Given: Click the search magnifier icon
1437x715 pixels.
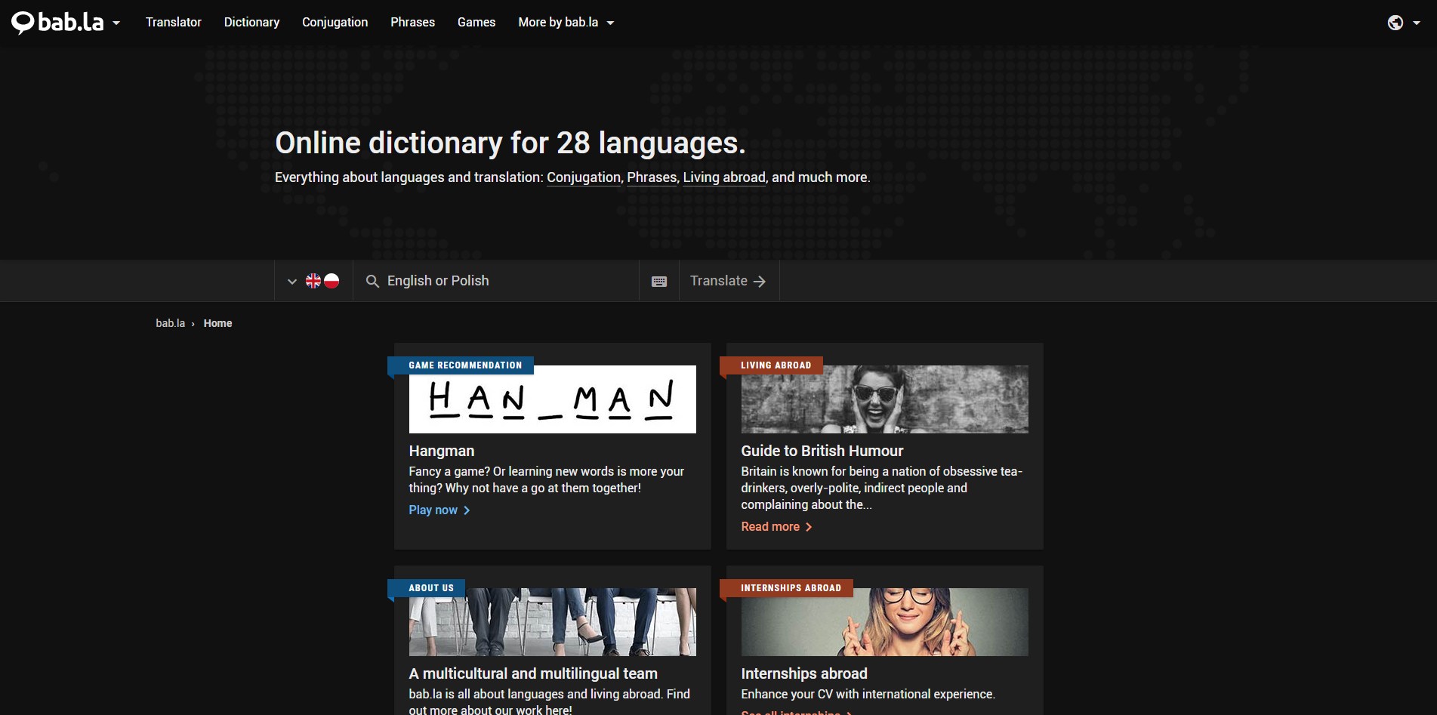Looking at the screenshot, I should coord(372,281).
